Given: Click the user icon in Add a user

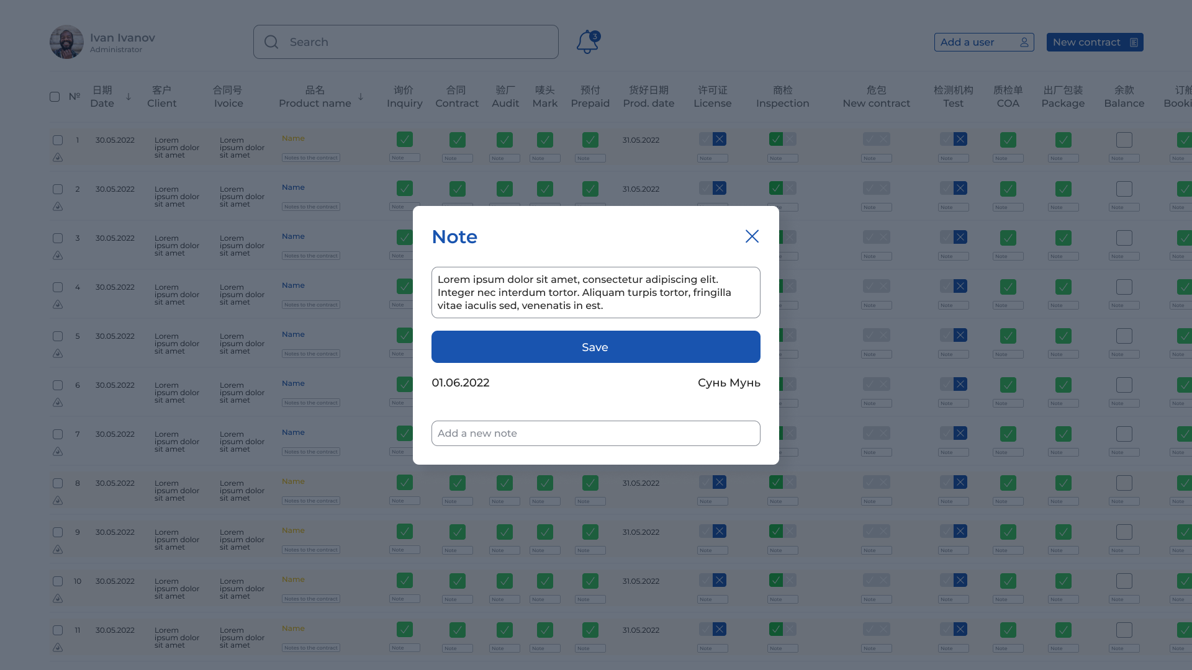Looking at the screenshot, I should [1024, 42].
